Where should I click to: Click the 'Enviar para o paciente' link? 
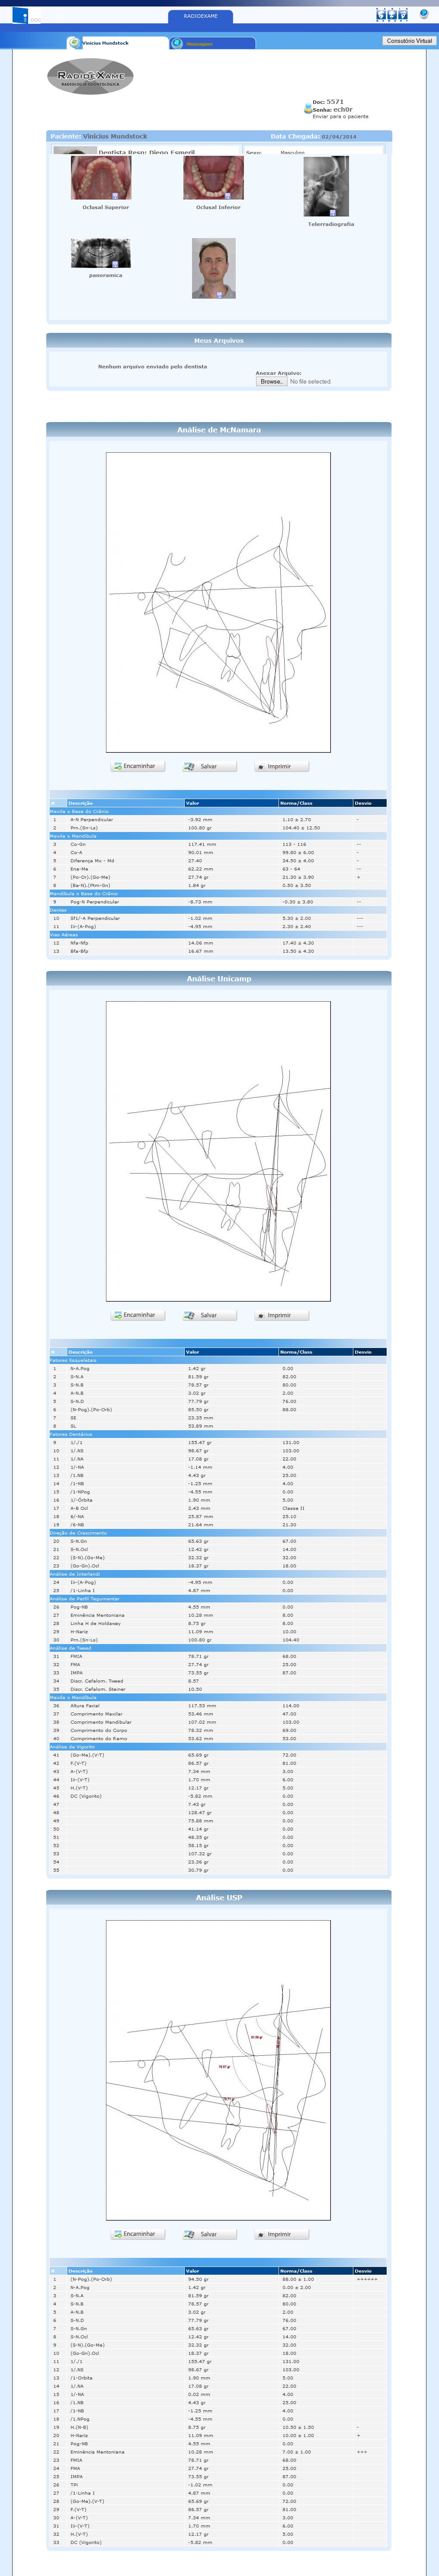click(340, 116)
